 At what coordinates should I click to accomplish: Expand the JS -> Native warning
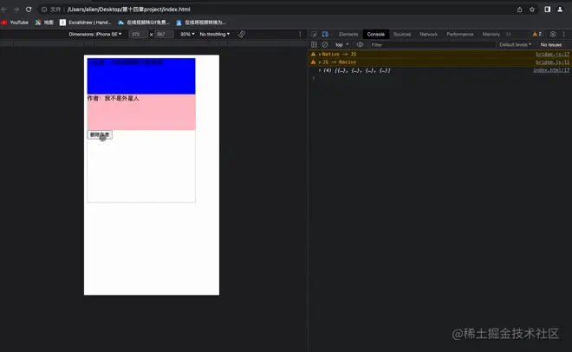pos(320,62)
